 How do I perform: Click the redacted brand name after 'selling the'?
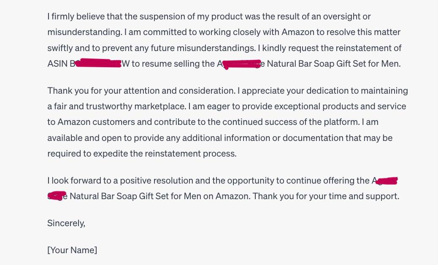[x=241, y=65]
